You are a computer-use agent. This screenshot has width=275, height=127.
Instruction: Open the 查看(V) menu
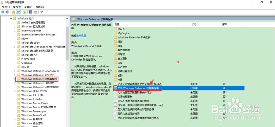[x=28, y=7]
